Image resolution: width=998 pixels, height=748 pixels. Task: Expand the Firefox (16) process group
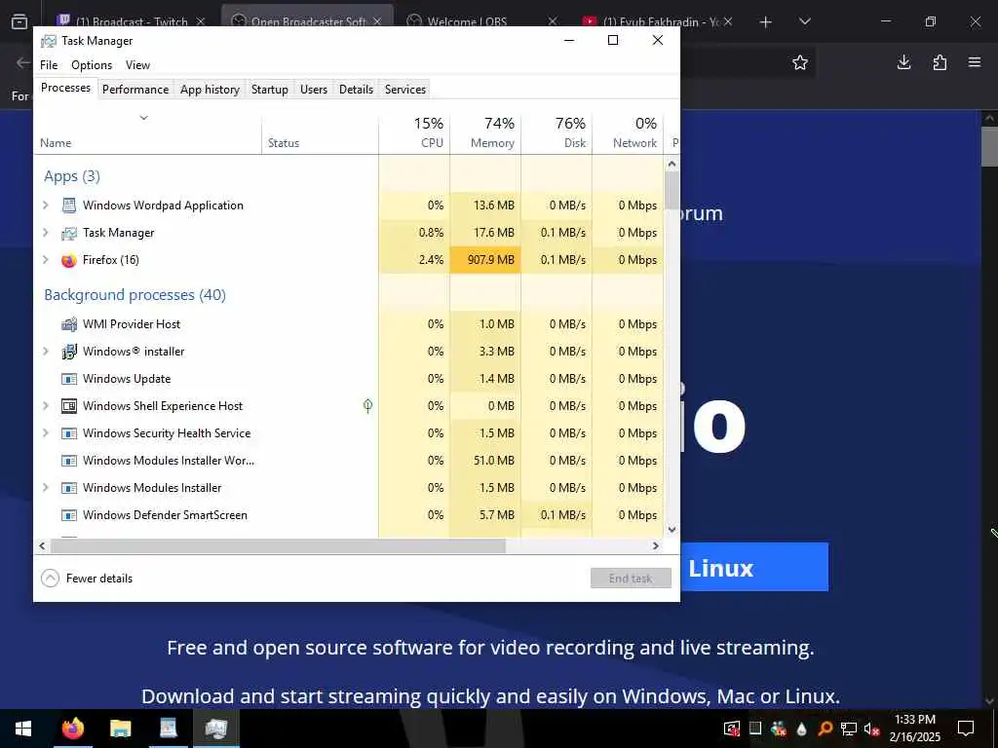coord(46,260)
